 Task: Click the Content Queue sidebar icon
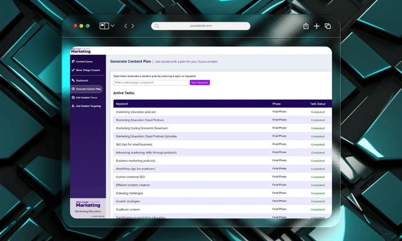(73, 61)
